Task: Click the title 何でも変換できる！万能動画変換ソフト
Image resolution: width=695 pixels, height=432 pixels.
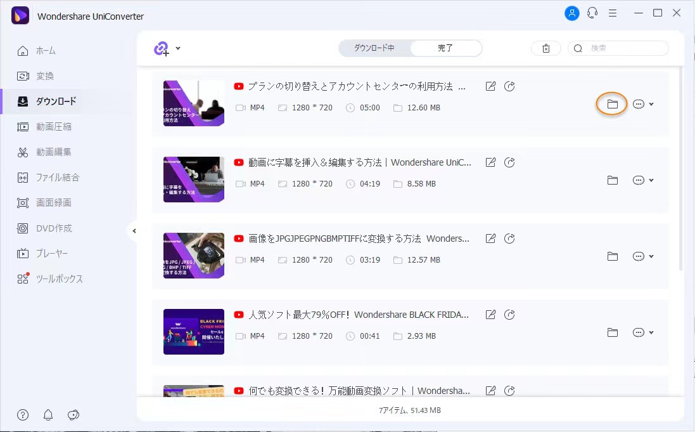Action: point(328,391)
